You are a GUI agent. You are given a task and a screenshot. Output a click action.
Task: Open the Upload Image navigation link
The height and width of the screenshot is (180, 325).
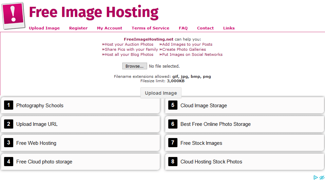44,28
